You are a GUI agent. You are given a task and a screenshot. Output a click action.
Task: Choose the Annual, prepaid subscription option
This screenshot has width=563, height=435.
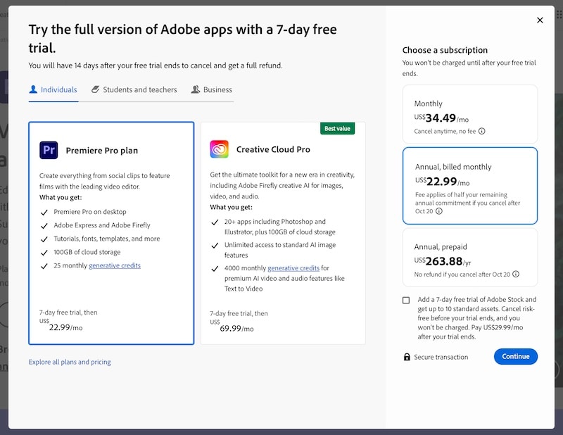[x=469, y=257]
